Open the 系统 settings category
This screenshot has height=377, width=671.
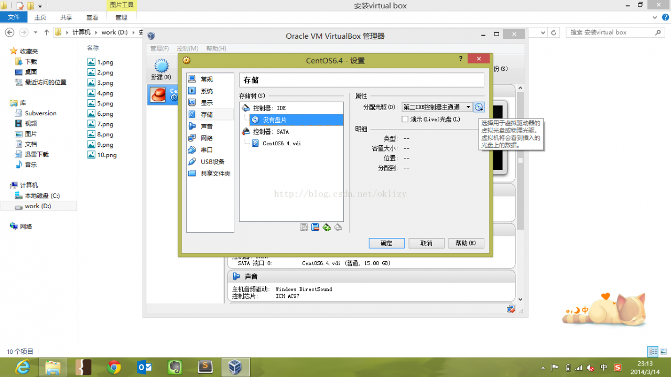point(210,91)
